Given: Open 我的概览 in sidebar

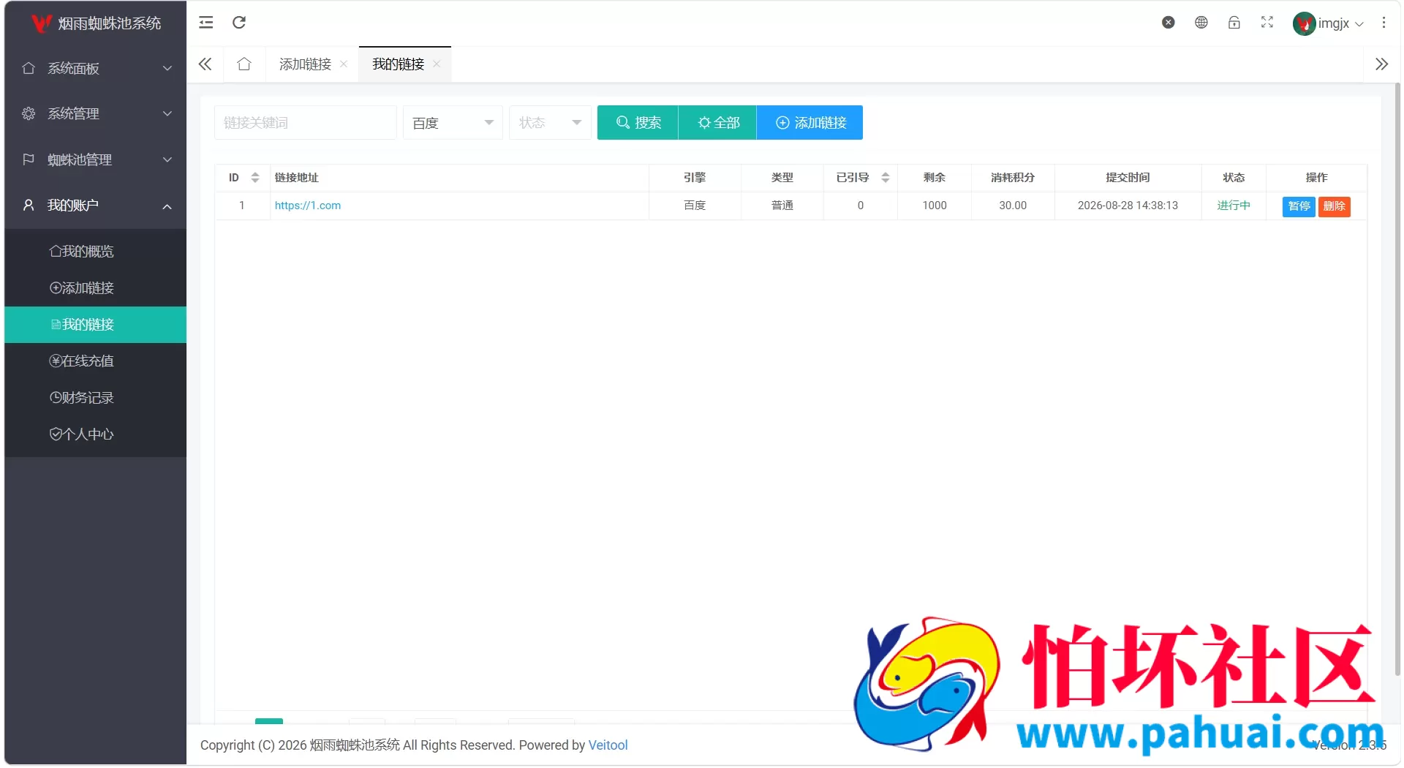Looking at the screenshot, I should point(96,252).
